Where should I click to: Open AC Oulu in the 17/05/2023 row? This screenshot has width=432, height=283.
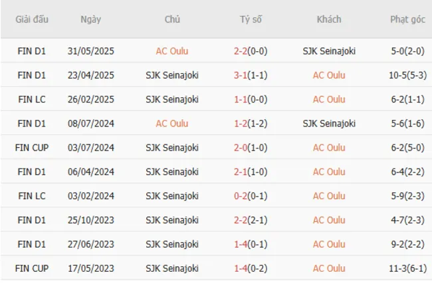329,268
